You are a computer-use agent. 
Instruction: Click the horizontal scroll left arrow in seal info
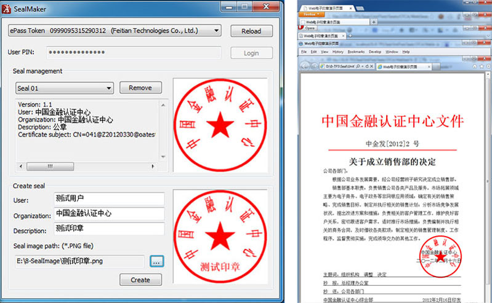pos(21,166)
